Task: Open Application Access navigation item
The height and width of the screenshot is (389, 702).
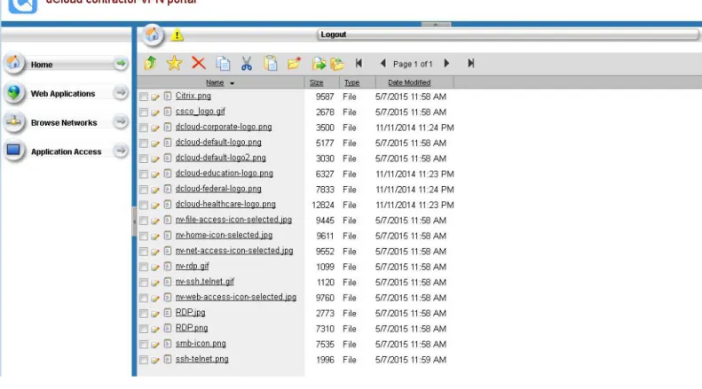Action: [x=66, y=152]
